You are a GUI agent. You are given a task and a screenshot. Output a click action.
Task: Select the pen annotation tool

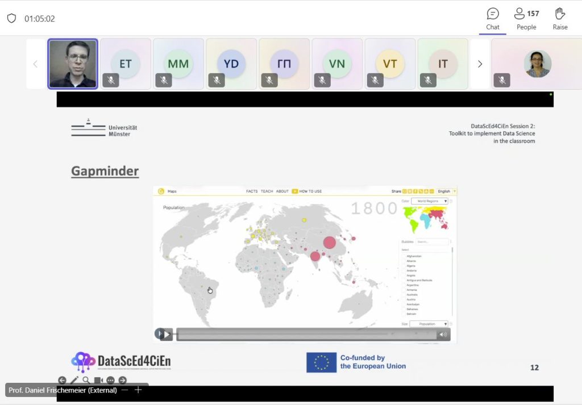tap(74, 380)
